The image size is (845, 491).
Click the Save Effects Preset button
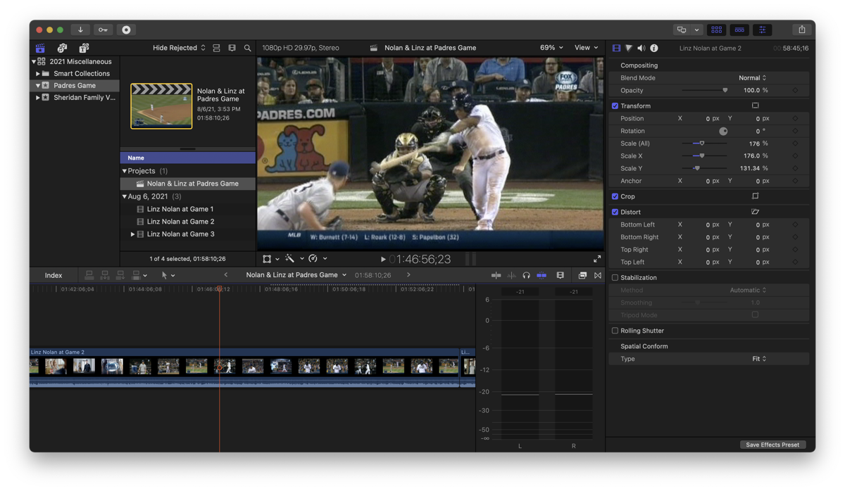point(772,445)
